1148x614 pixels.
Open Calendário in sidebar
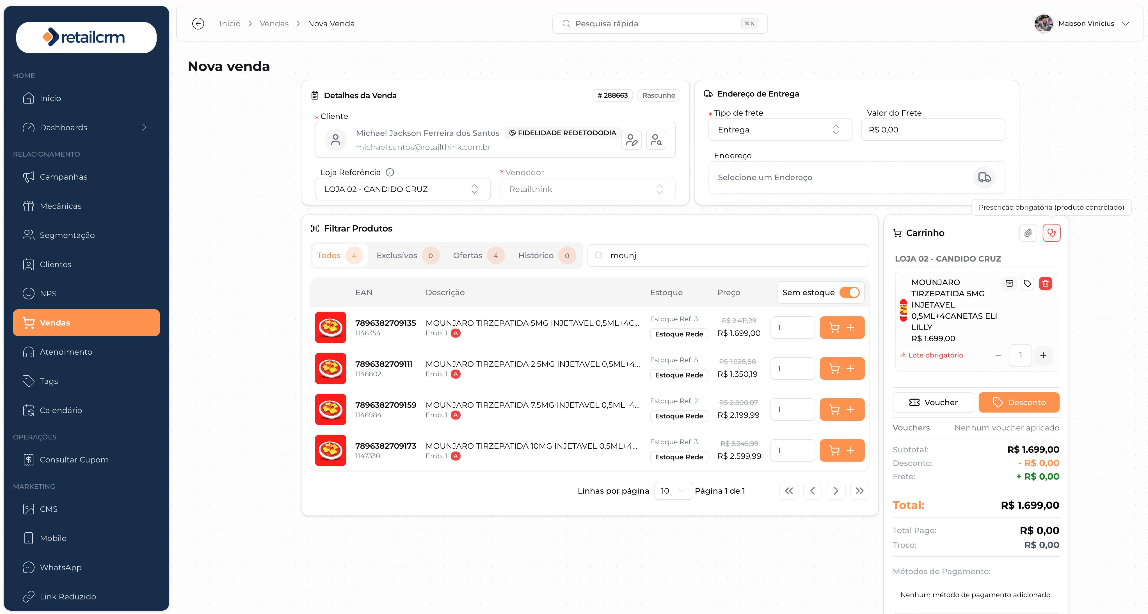click(x=86, y=410)
